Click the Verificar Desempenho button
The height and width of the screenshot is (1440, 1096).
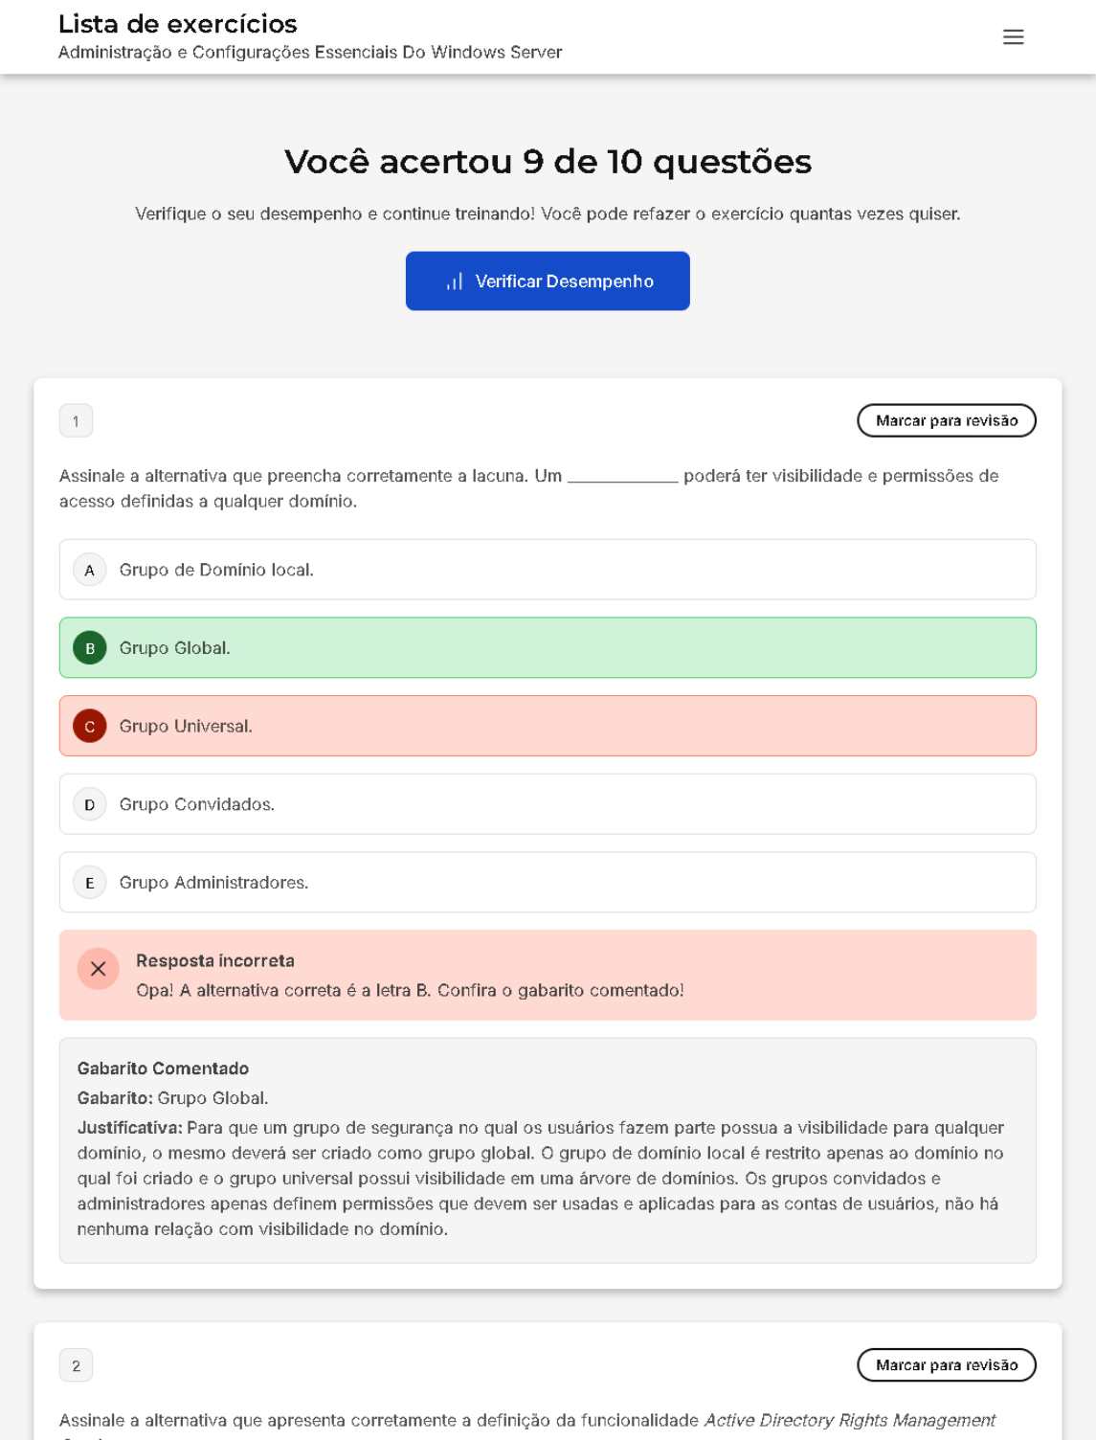click(x=548, y=281)
